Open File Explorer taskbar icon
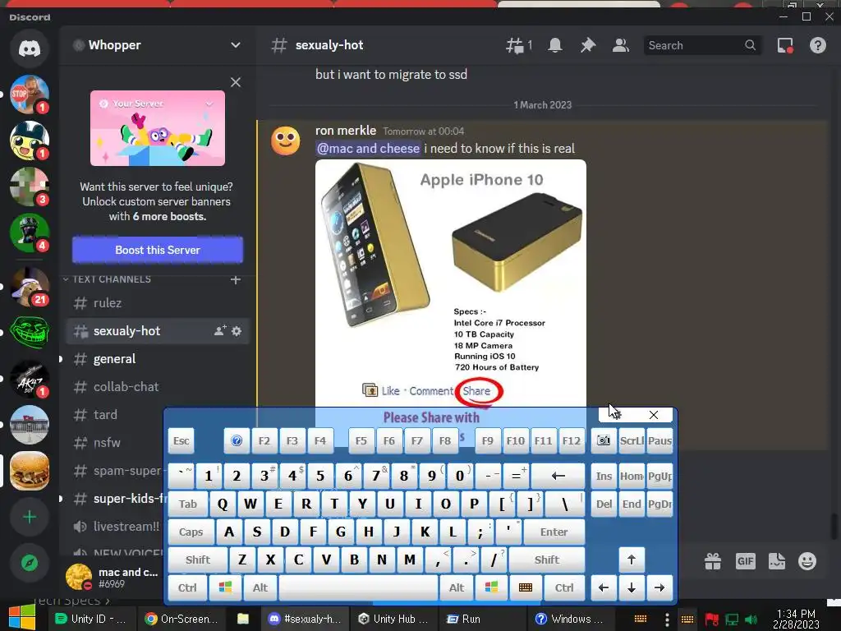841x631 pixels. 243,619
